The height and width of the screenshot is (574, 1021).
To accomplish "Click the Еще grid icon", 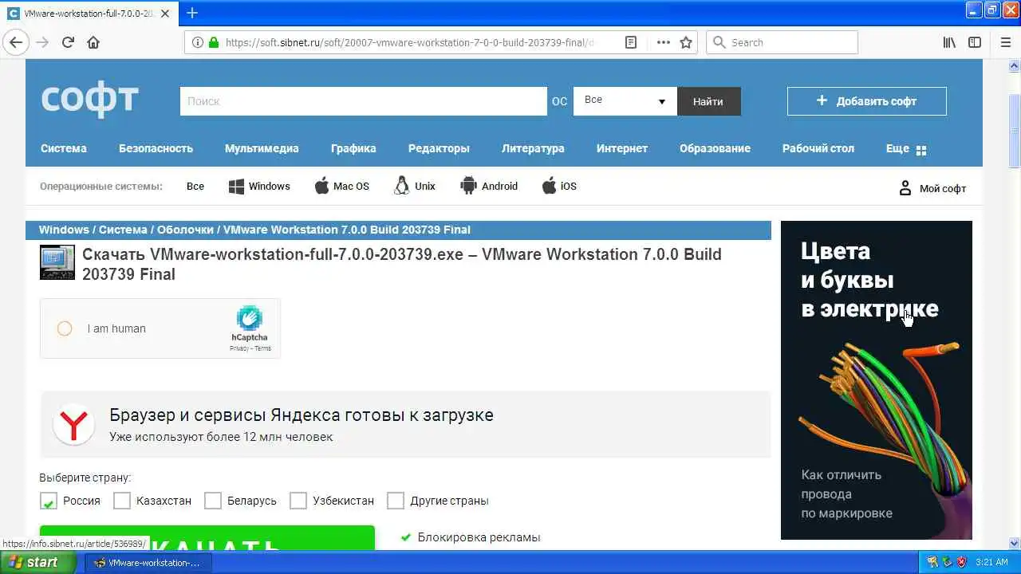I will tap(921, 150).
